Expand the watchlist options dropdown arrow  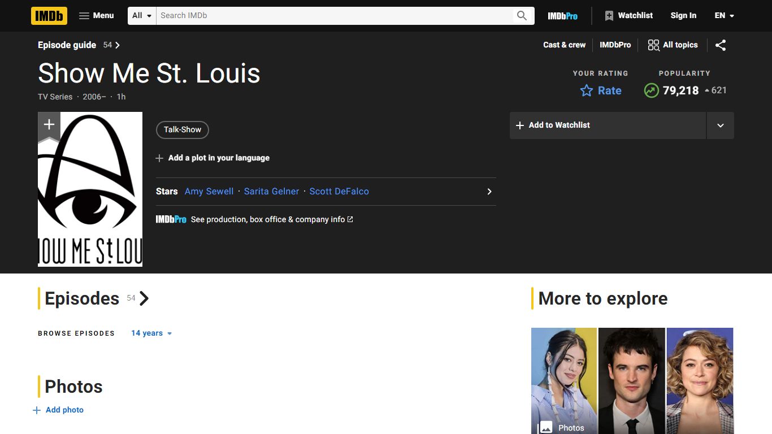[x=721, y=125]
